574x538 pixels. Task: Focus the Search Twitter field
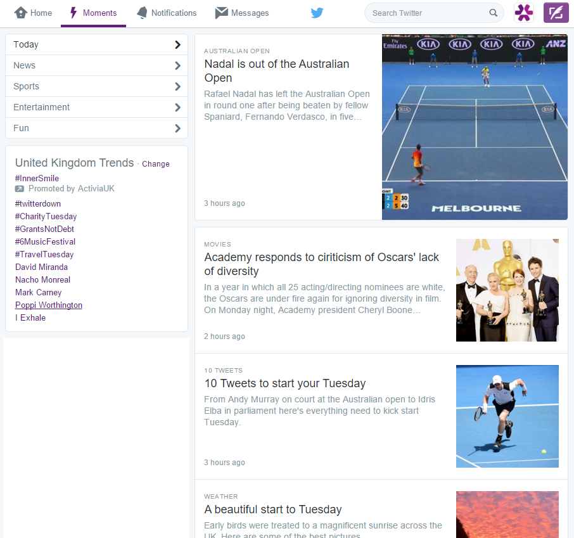coord(434,13)
